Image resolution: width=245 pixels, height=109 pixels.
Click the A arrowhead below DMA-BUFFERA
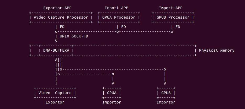(56, 60)
